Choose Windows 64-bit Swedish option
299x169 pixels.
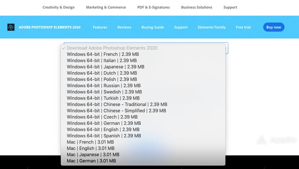pos(143,92)
